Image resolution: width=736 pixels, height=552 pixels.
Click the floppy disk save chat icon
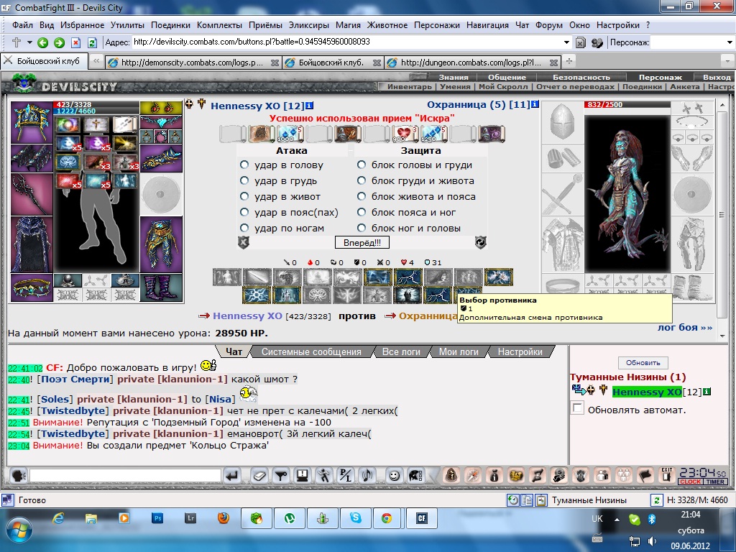303,476
